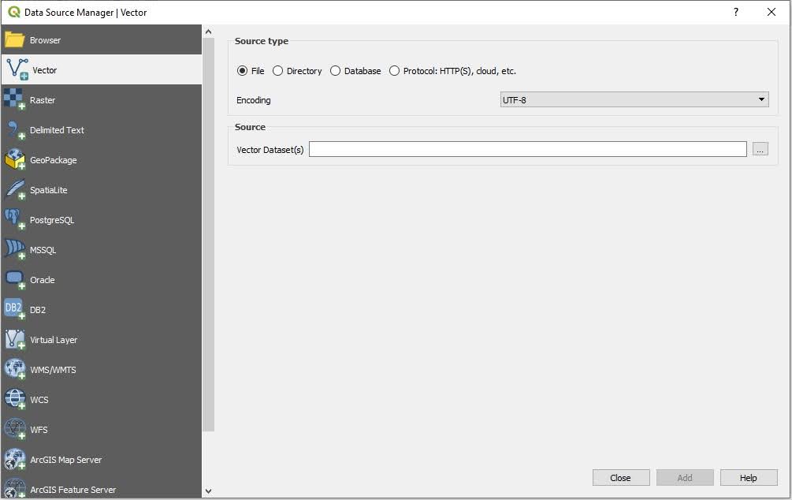Choose the SpatiaLite feather icon

coord(15,190)
